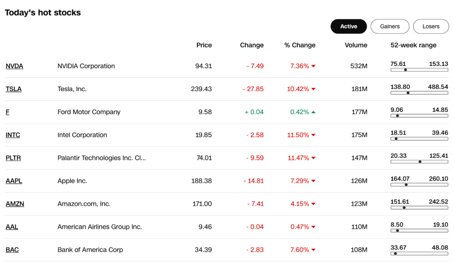Click the % Change column header

(300, 45)
